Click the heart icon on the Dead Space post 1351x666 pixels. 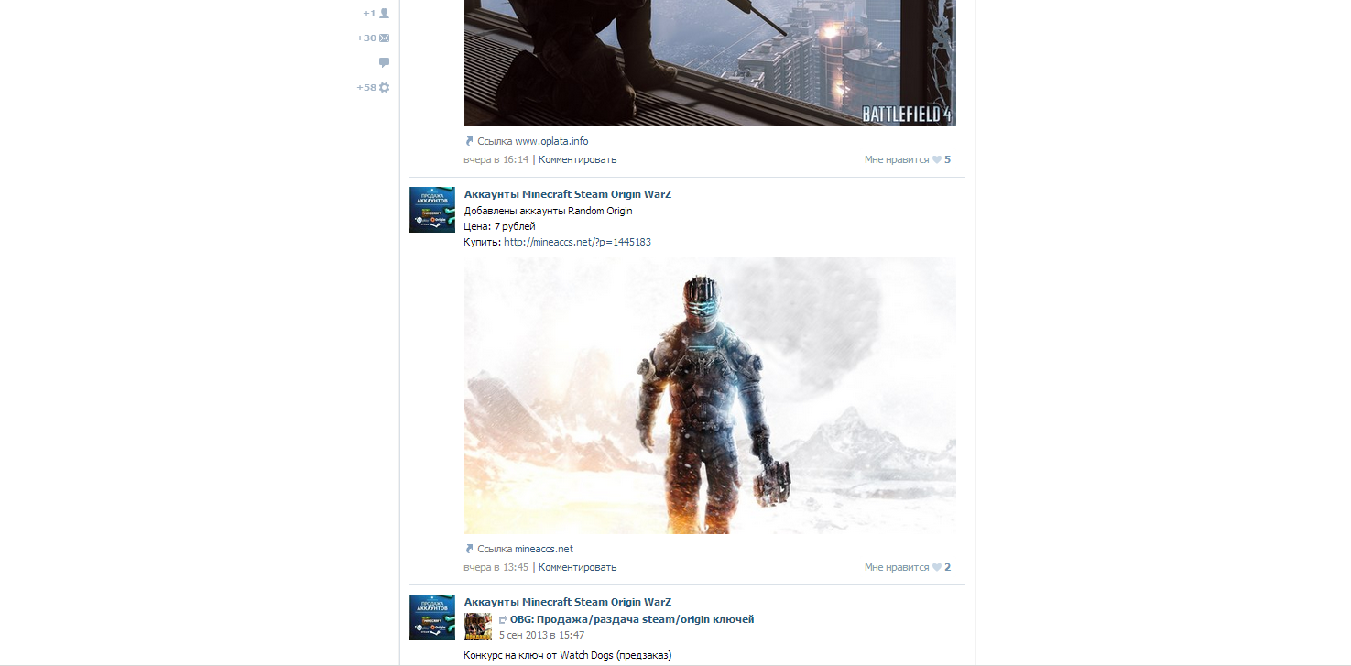point(937,567)
